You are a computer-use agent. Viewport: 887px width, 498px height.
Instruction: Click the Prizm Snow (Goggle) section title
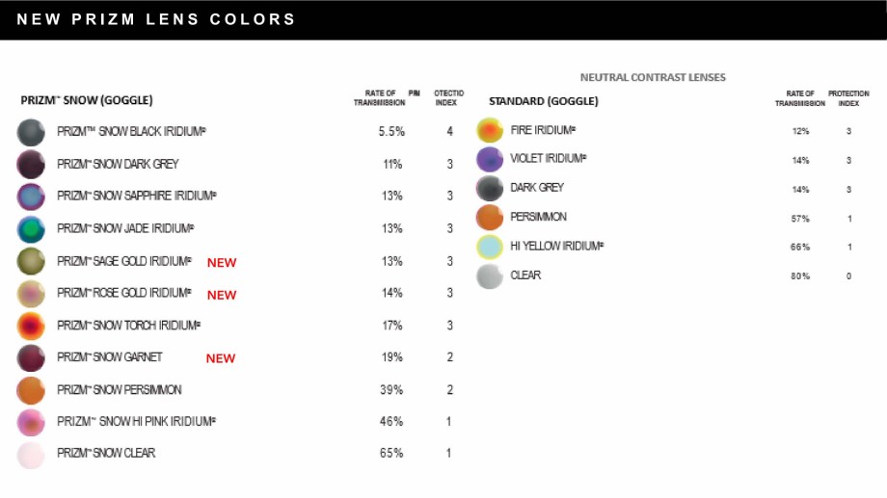coord(87,100)
